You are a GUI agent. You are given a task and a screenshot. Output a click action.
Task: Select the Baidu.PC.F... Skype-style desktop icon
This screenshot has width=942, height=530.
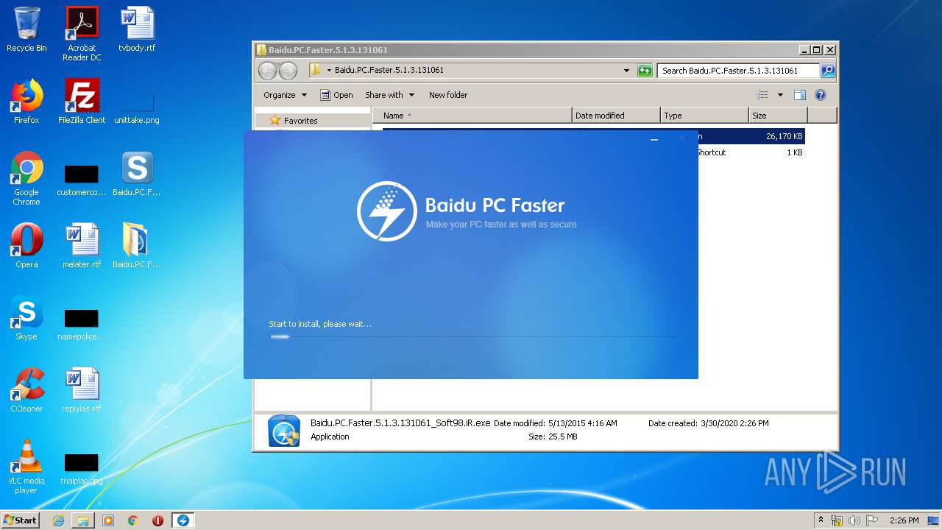[x=137, y=174]
